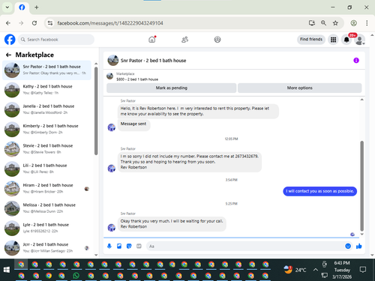Click the Find friends button
Viewport: 375px width, 281px height.
pos(311,40)
